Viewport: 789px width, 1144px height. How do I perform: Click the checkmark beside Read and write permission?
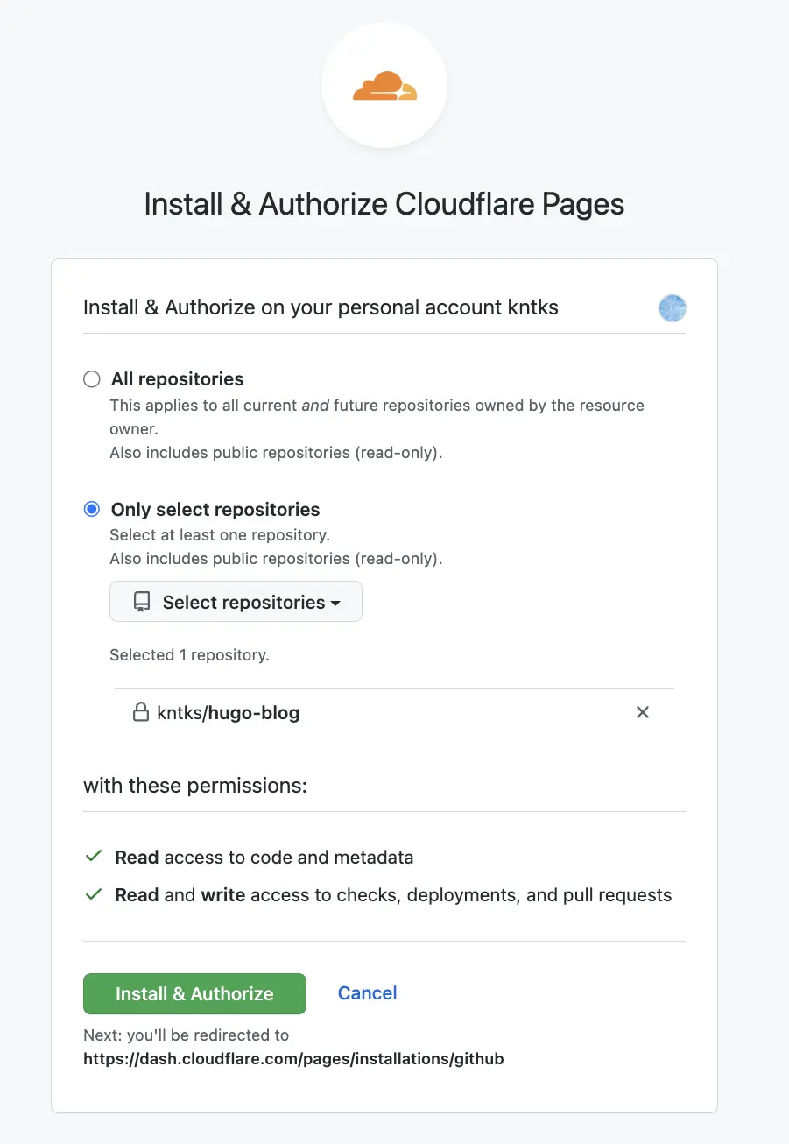[x=93, y=894]
